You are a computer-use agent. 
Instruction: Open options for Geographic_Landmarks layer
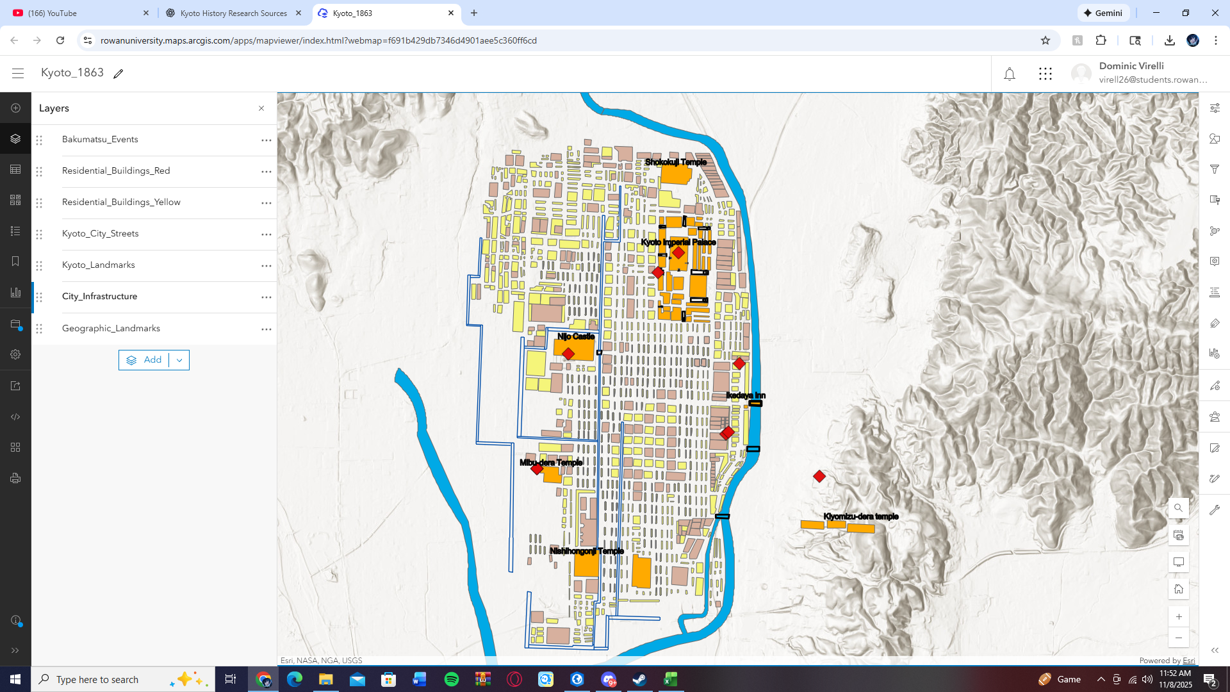click(x=266, y=329)
